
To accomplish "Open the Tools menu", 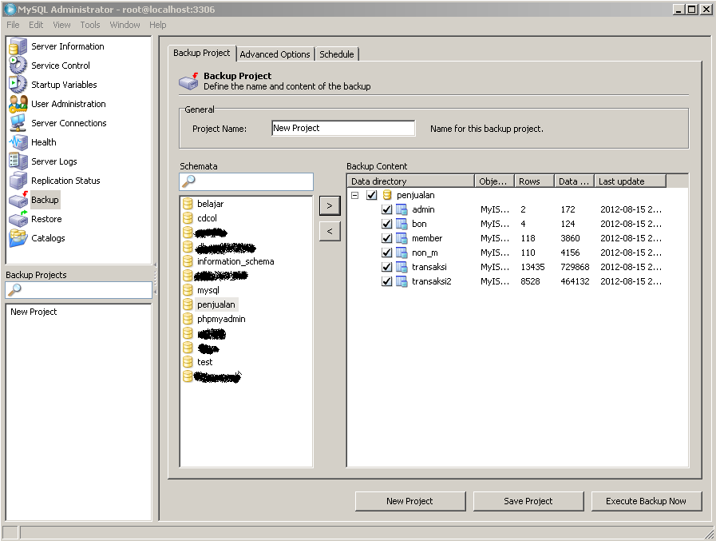I will [90, 25].
